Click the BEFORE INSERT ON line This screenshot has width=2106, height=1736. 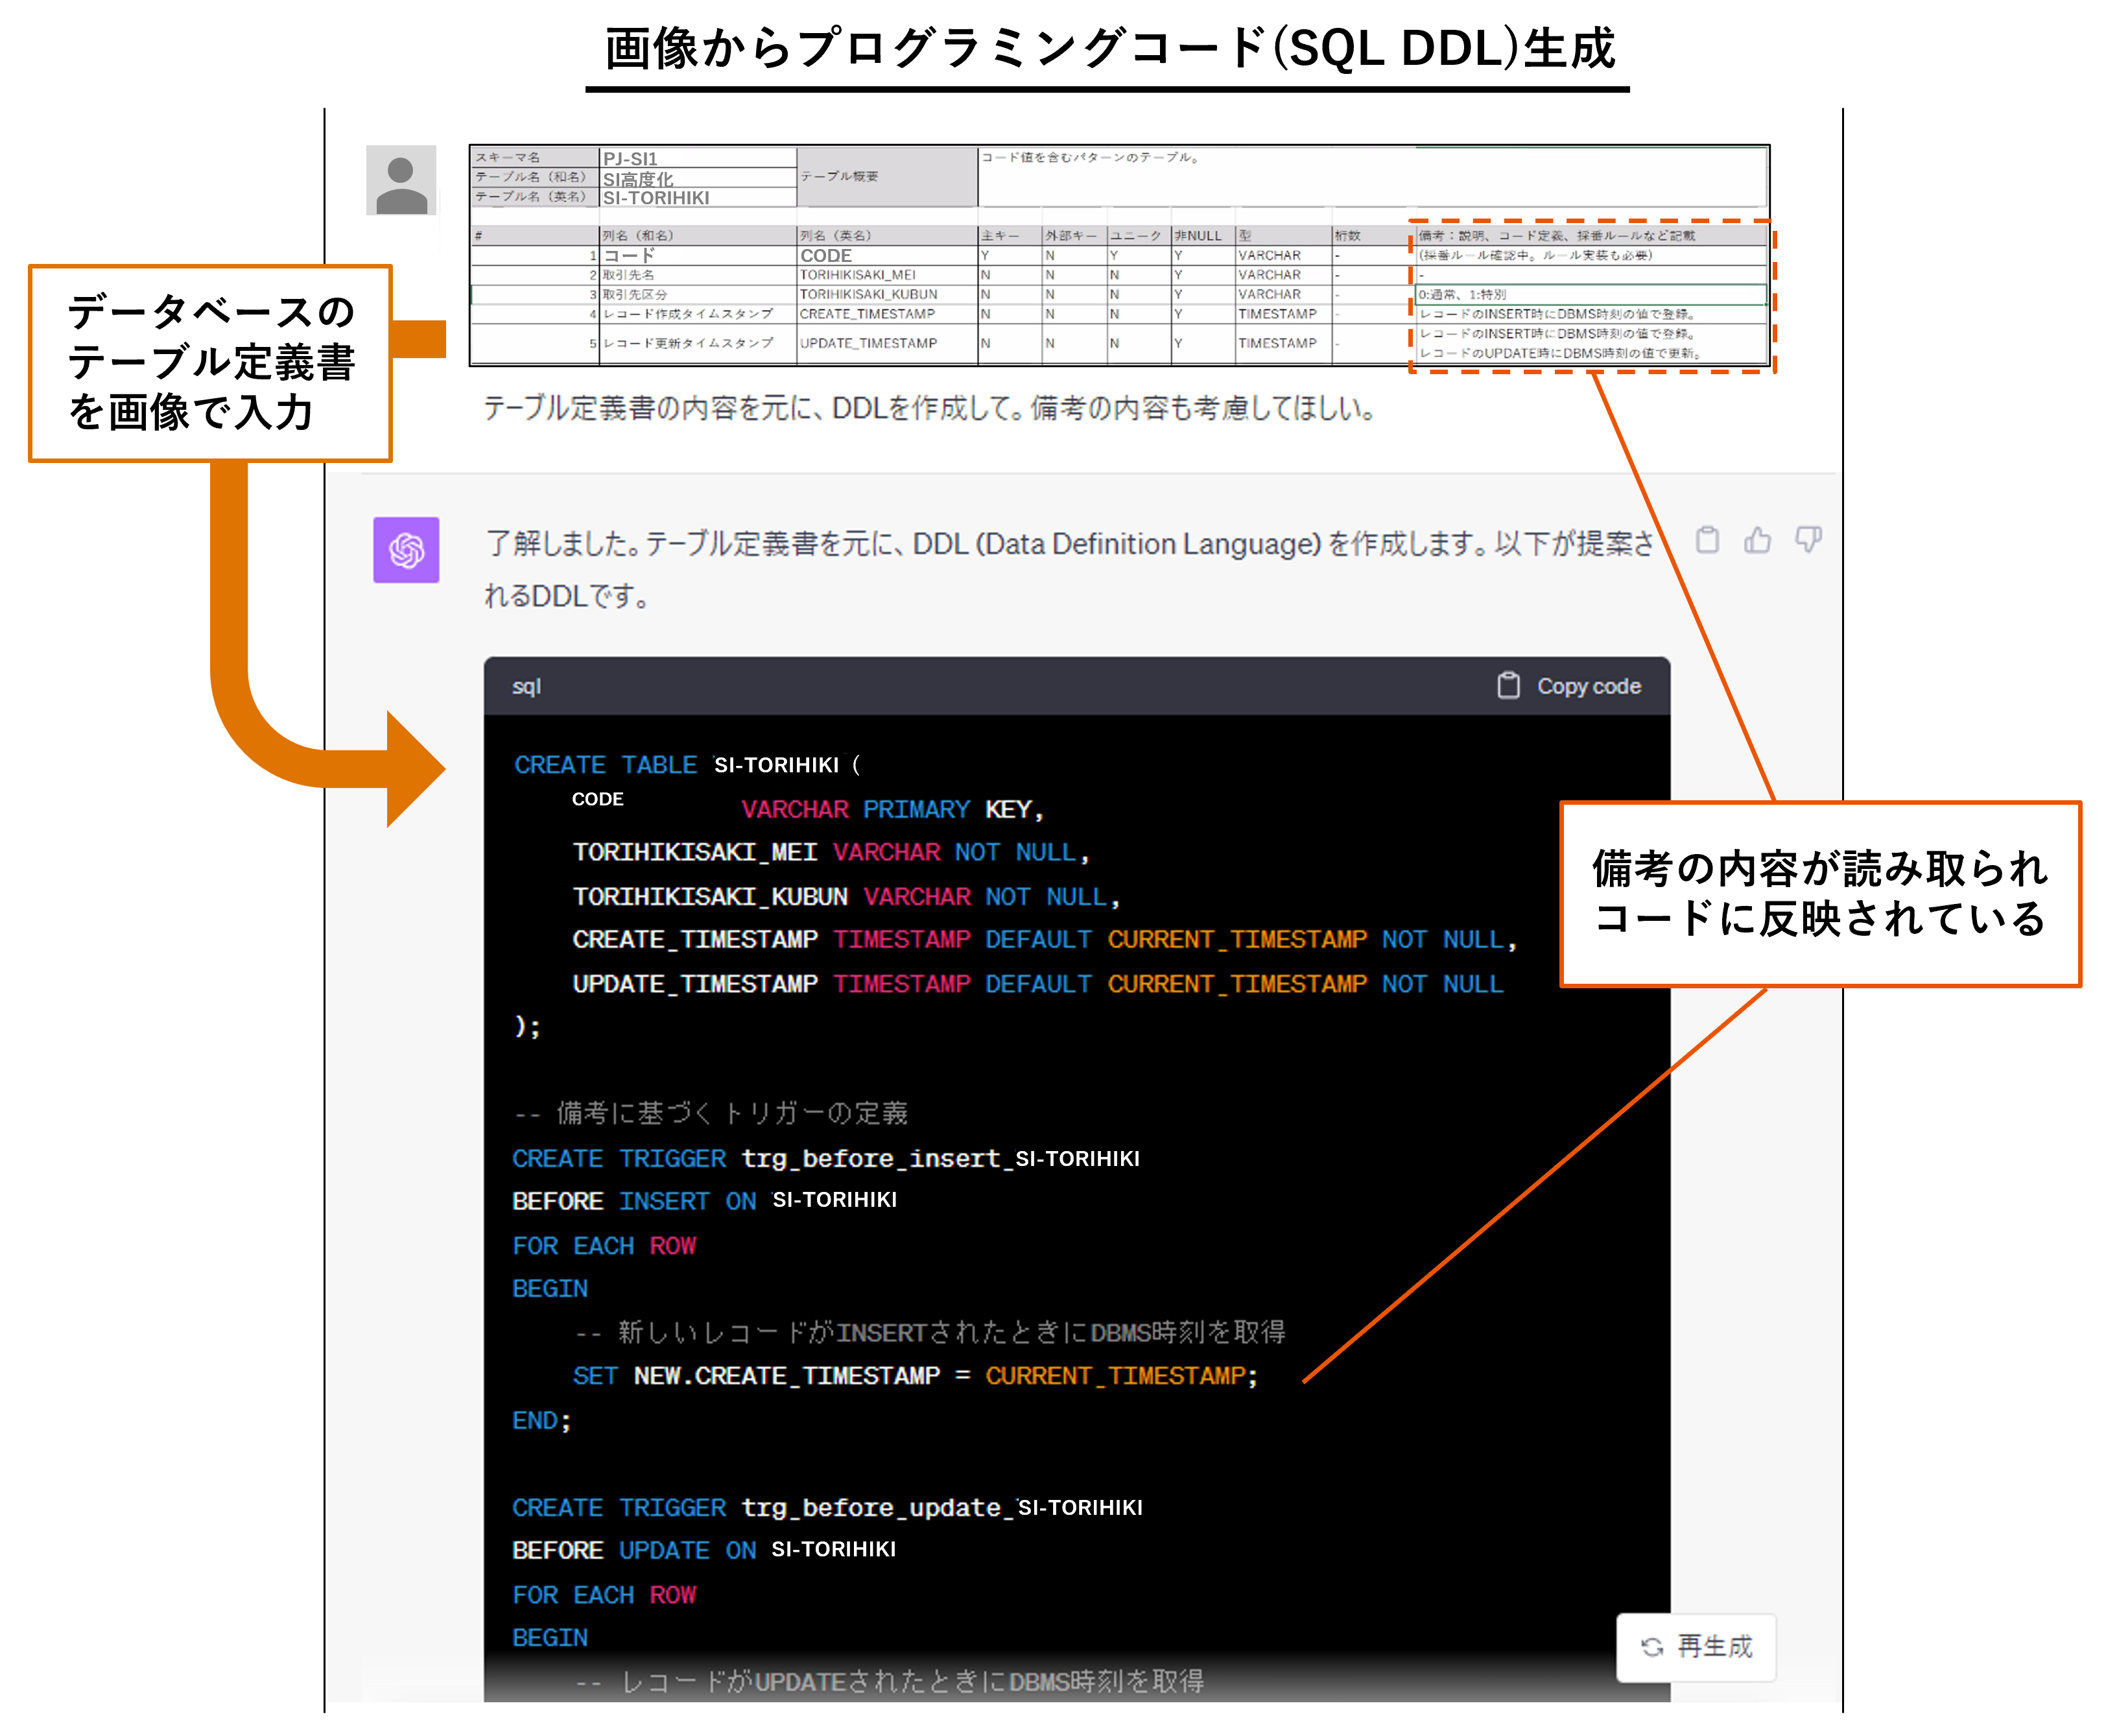(704, 1200)
